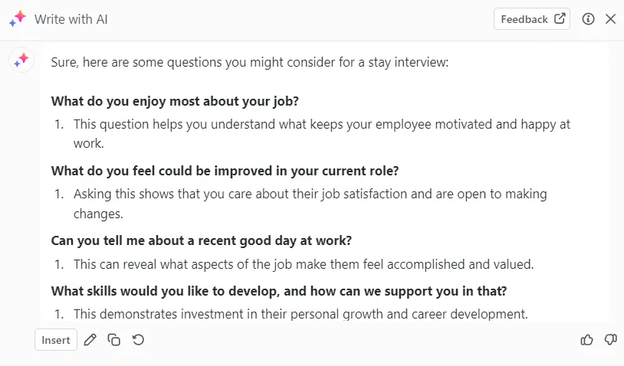Open the Feedback link button
This screenshot has width=624, height=366.
click(x=532, y=19)
